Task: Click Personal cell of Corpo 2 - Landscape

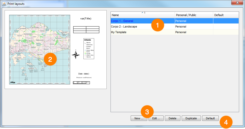Action: tap(194, 27)
